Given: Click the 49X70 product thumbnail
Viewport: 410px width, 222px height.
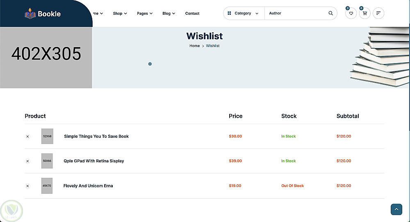Looking at the screenshot, I should point(47,186).
